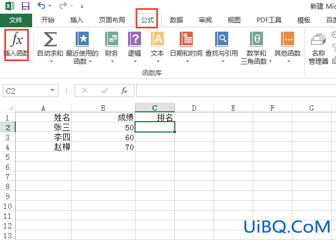Open the Undo history dropdown arrow
The image size is (336, 240).
pyautogui.click(x=50, y=6)
